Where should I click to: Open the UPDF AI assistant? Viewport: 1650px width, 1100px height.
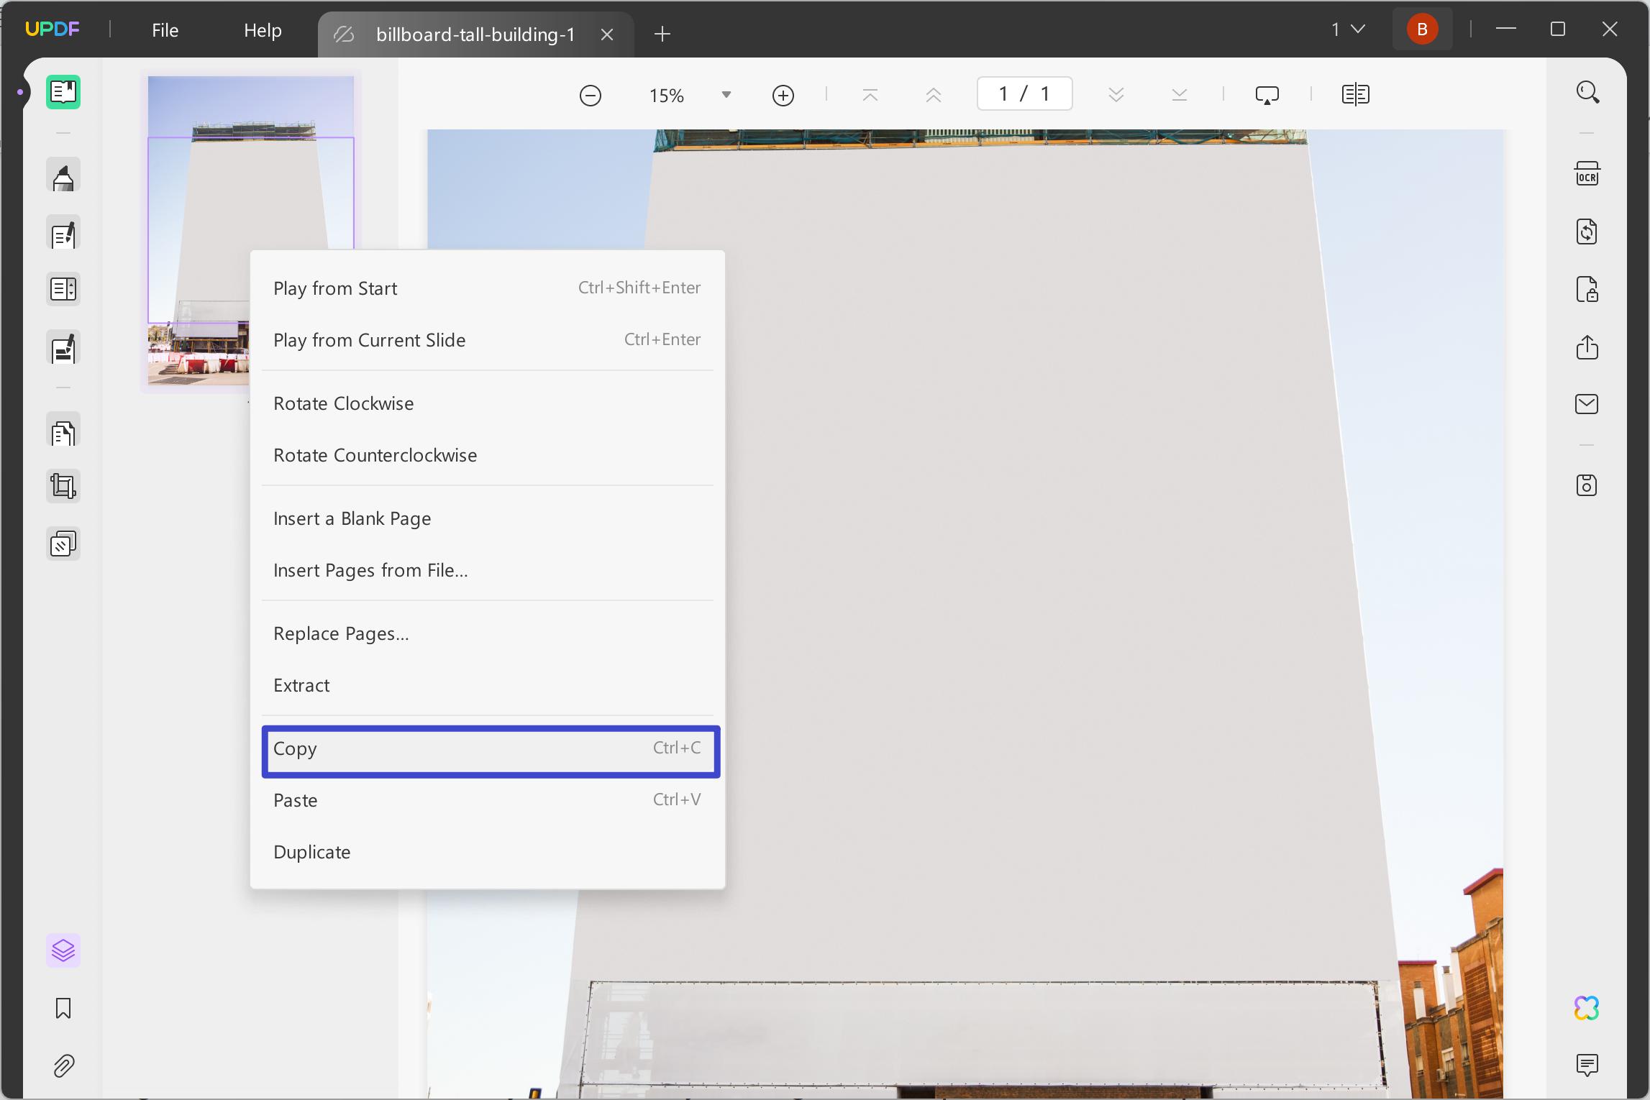[x=1586, y=1007]
